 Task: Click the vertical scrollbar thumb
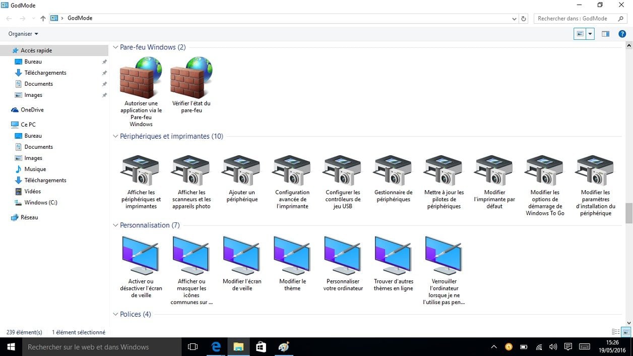(x=628, y=213)
